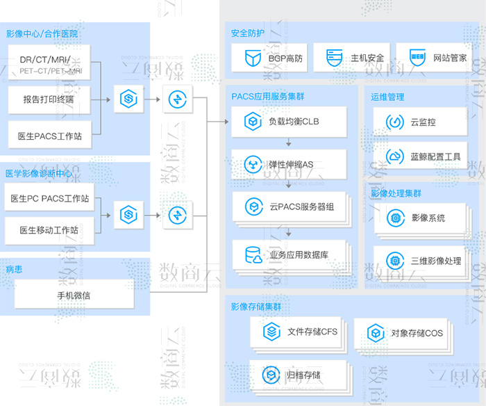
Task: Click the 医学影像诊断中心 heading
Action: (39, 174)
